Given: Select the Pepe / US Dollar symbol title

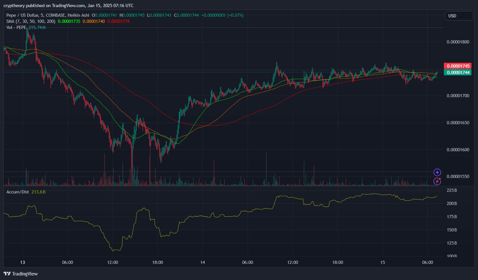Looking at the screenshot, I should pos(48,15).
